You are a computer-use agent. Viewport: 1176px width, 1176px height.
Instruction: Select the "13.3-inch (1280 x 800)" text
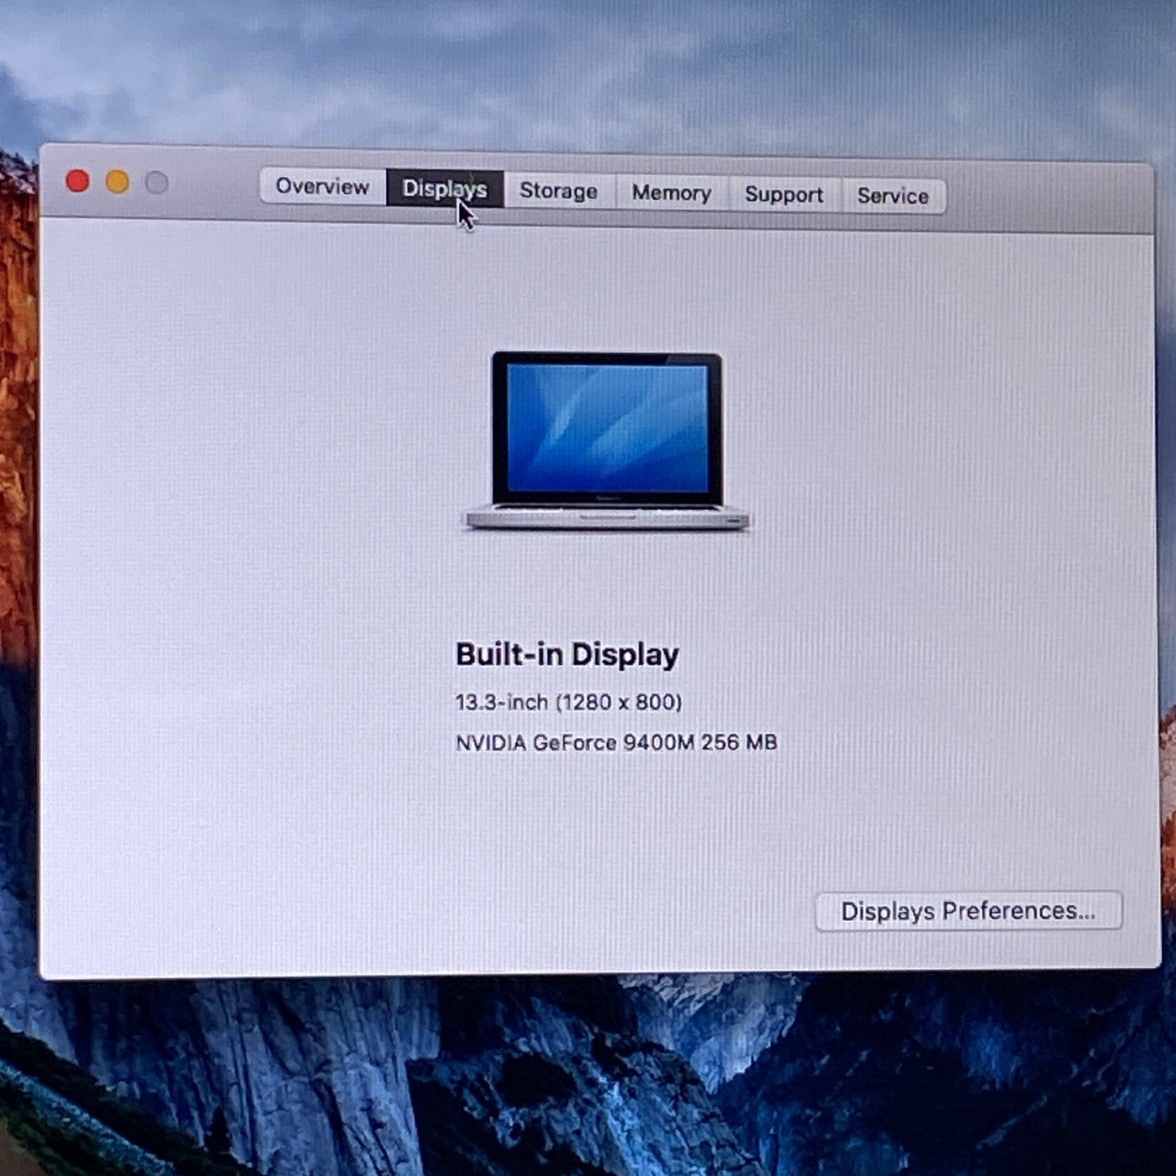tap(568, 702)
